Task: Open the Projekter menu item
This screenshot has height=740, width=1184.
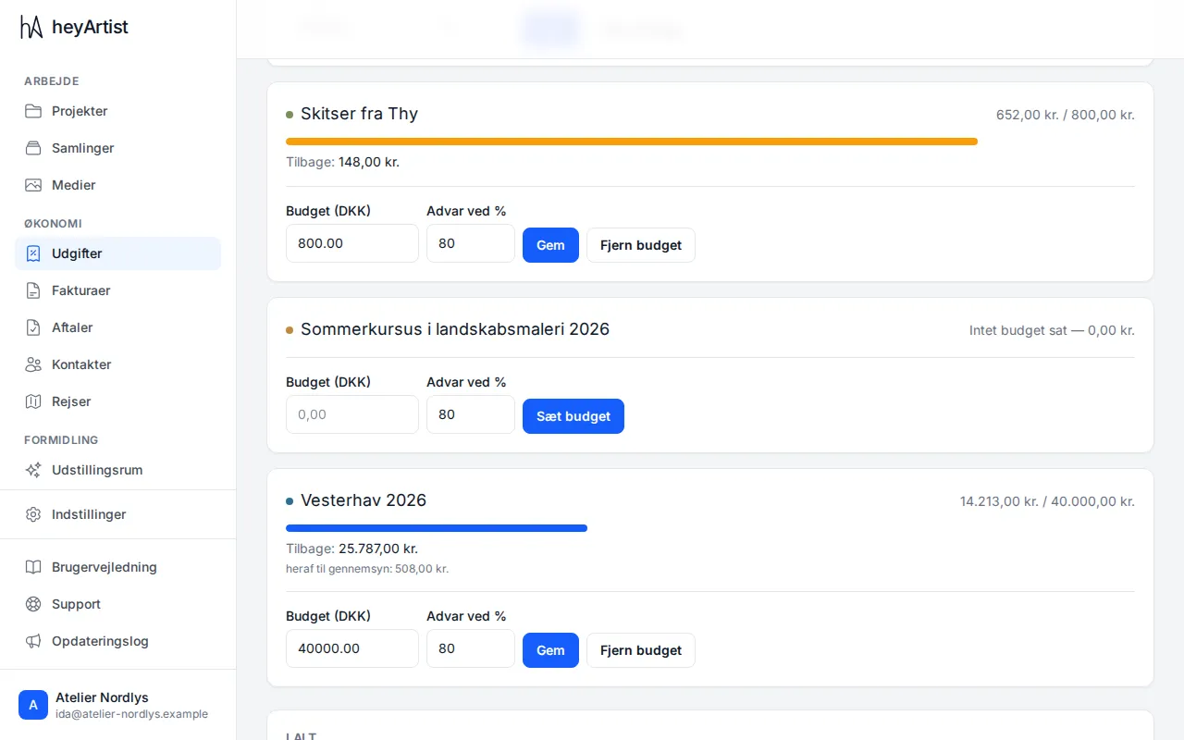Action: click(117, 111)
